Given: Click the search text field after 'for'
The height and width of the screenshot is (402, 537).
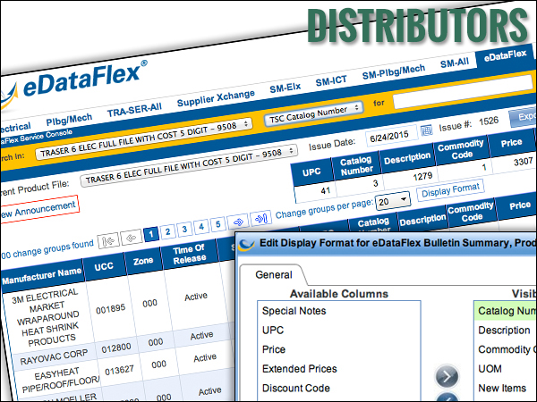Looking at the screenshot, I should (x=463, y=92).
